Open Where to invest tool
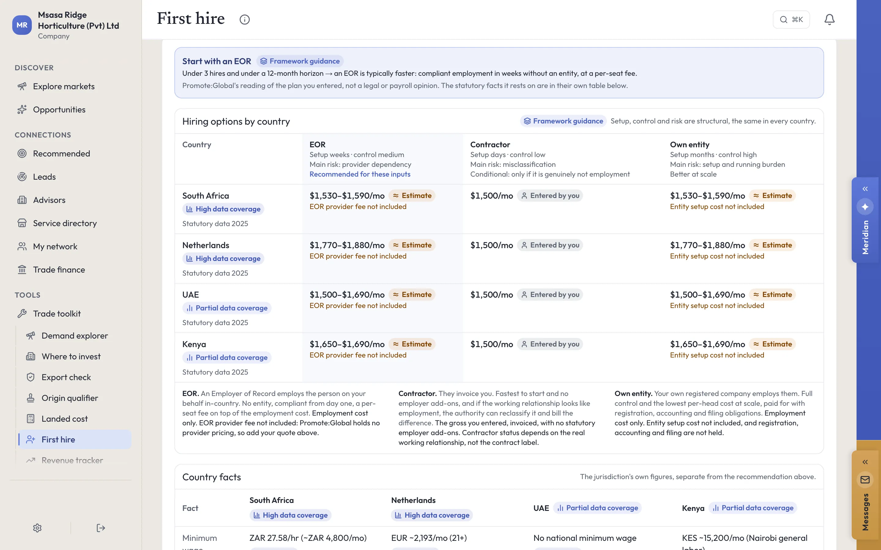Viewport: 881px width, 550px height. coord(75,357)
